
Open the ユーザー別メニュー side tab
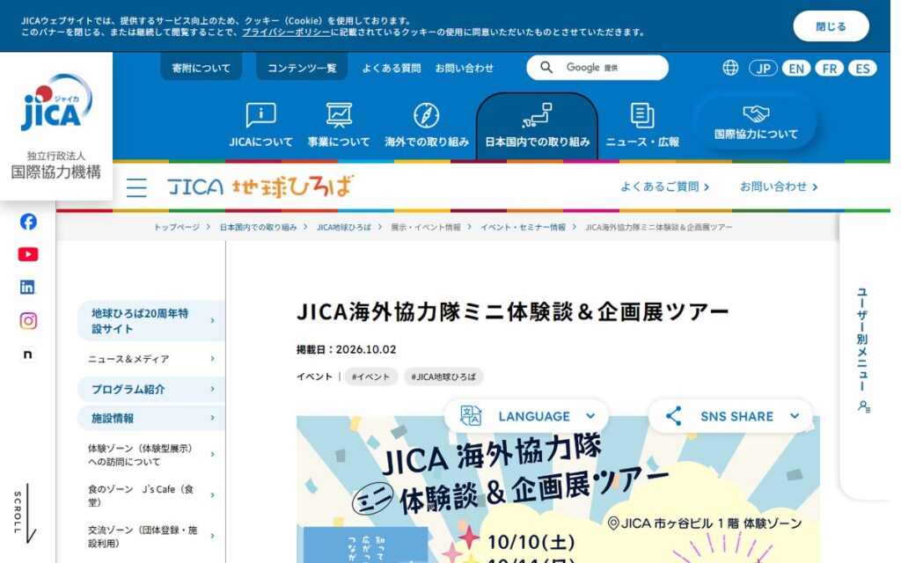[x=865, y=356]
